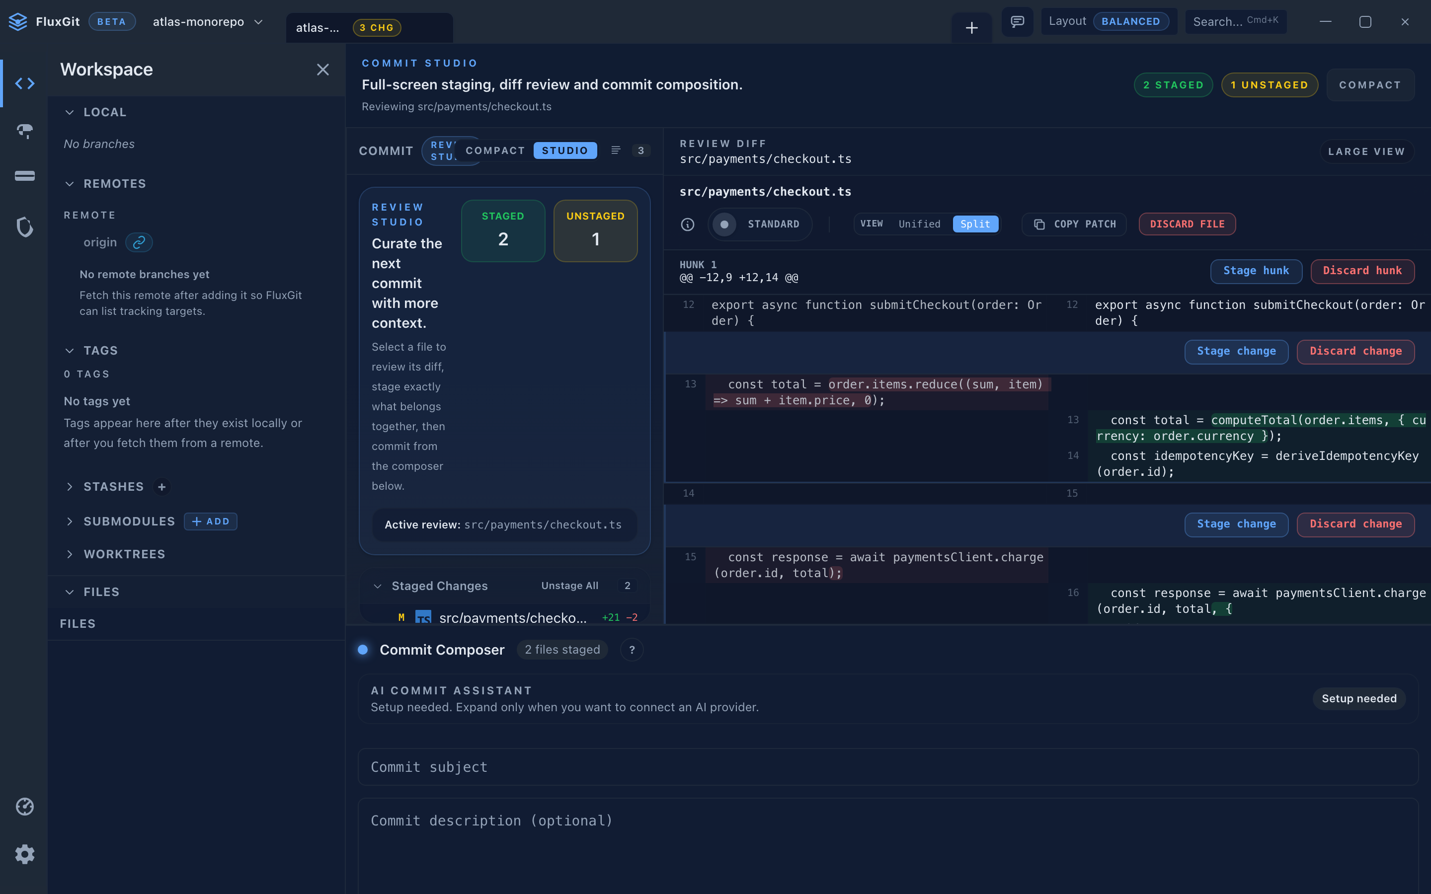
Task: Open the code workspace sidebar icon
Action: click(25, 83)
